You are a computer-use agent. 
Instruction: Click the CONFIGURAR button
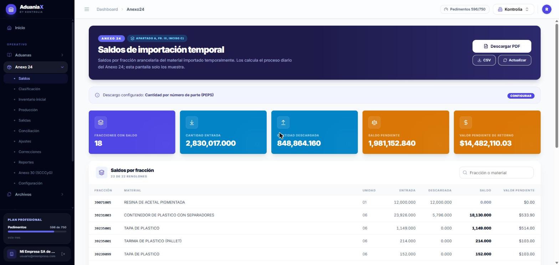(x=520, y=96)
